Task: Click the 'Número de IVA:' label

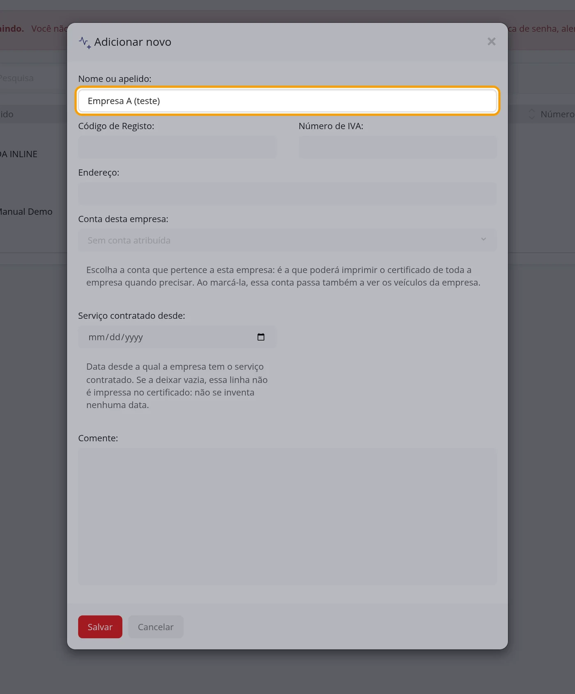Action: pos(331,126)
